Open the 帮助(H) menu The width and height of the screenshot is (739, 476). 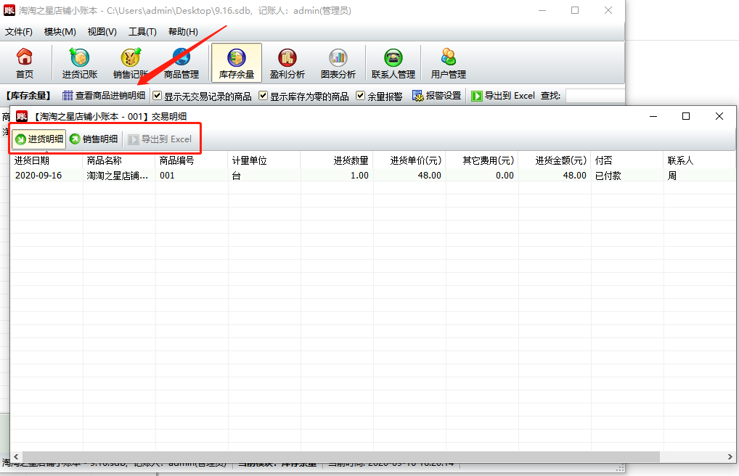183,32
